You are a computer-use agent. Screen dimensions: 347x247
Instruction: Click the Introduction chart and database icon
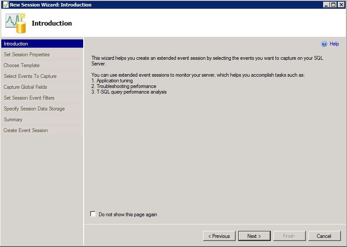16,23
